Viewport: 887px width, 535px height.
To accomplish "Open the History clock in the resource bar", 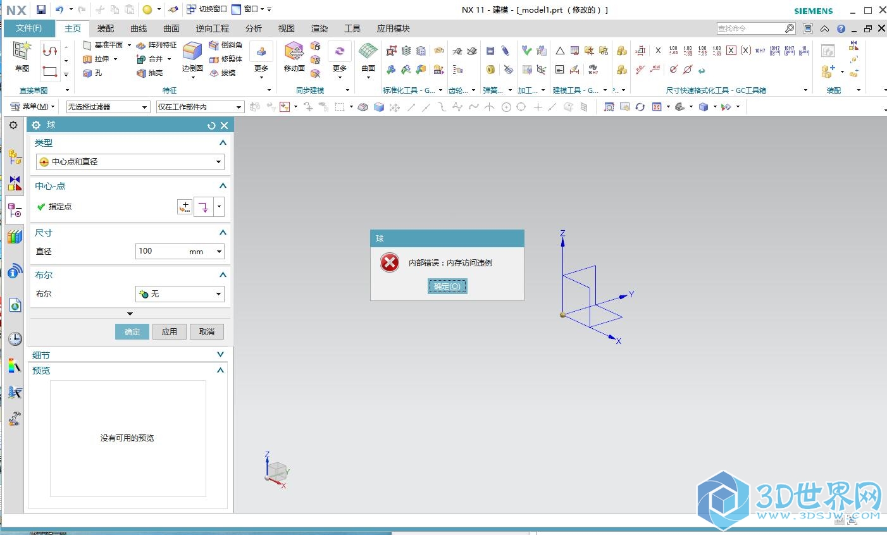I will pyautogui.click(x=15, y=339).
